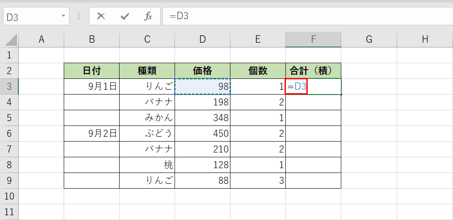This screenshot has width=453, height=220.
Task: Click the Name Box showing D3
Action: click(x=36, y=16)
